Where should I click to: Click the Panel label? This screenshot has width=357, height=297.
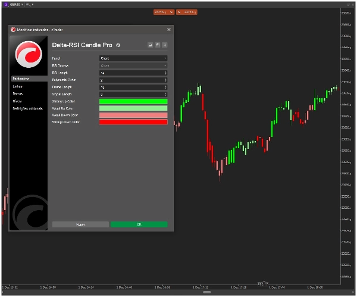pyautogui.click(x=57, y=58)
